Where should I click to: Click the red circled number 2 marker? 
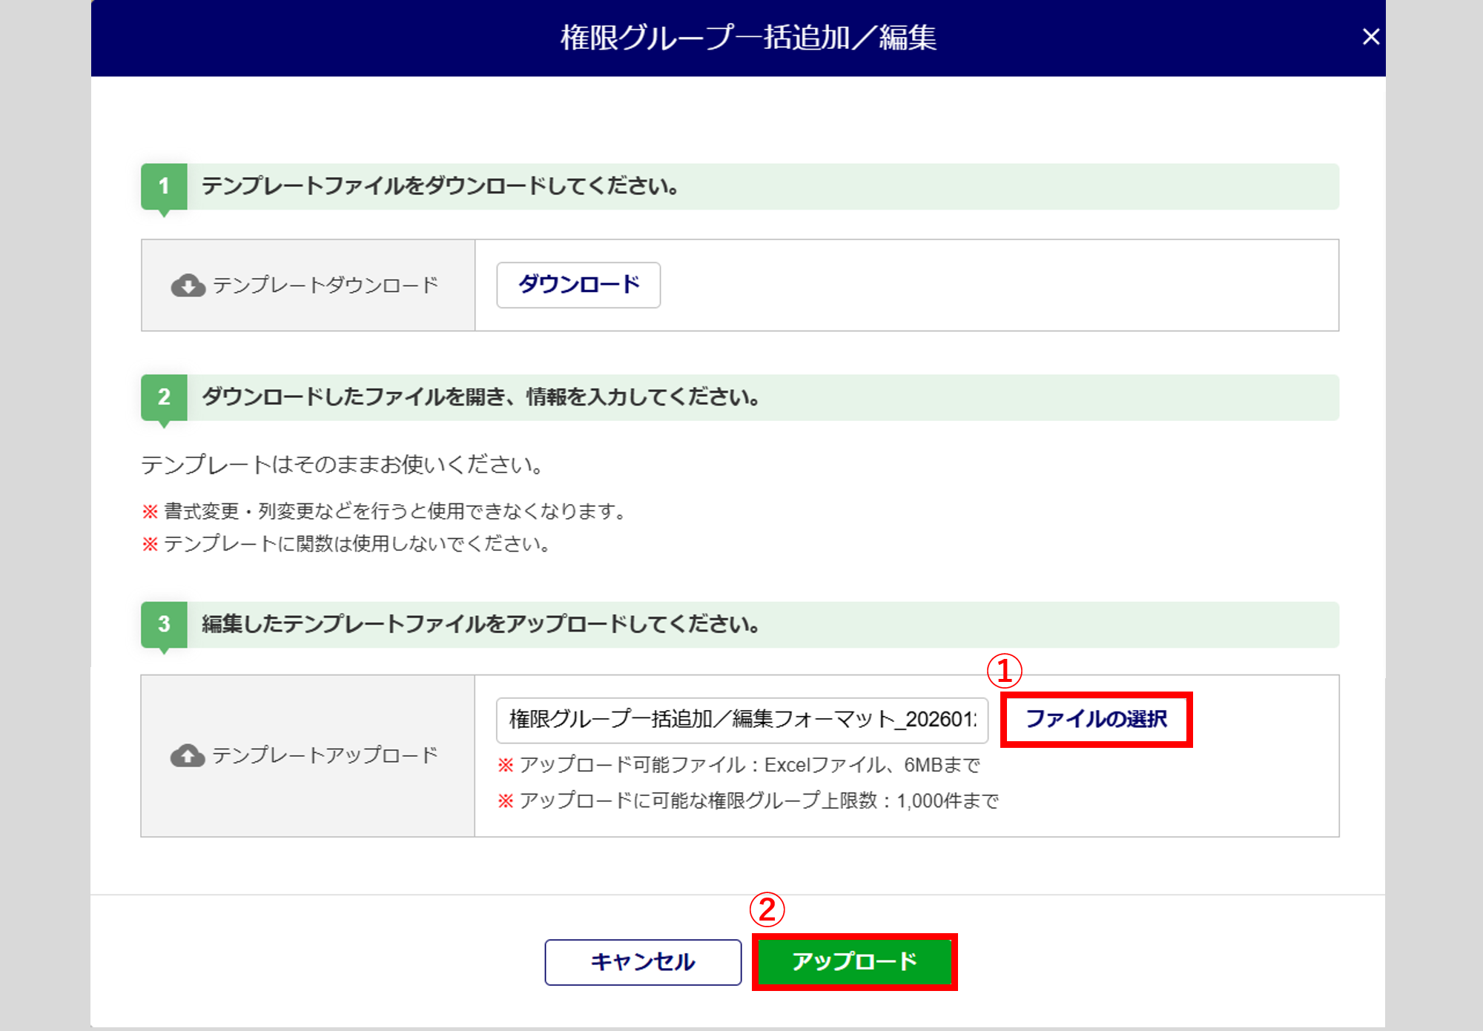click(x=767, y=909)
